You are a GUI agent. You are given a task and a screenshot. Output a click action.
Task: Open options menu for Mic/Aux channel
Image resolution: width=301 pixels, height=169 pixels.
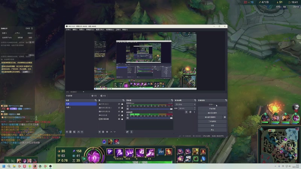tap(128, 106)
